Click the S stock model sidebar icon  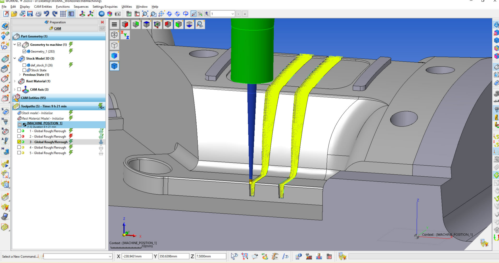(x=5, y=111)
